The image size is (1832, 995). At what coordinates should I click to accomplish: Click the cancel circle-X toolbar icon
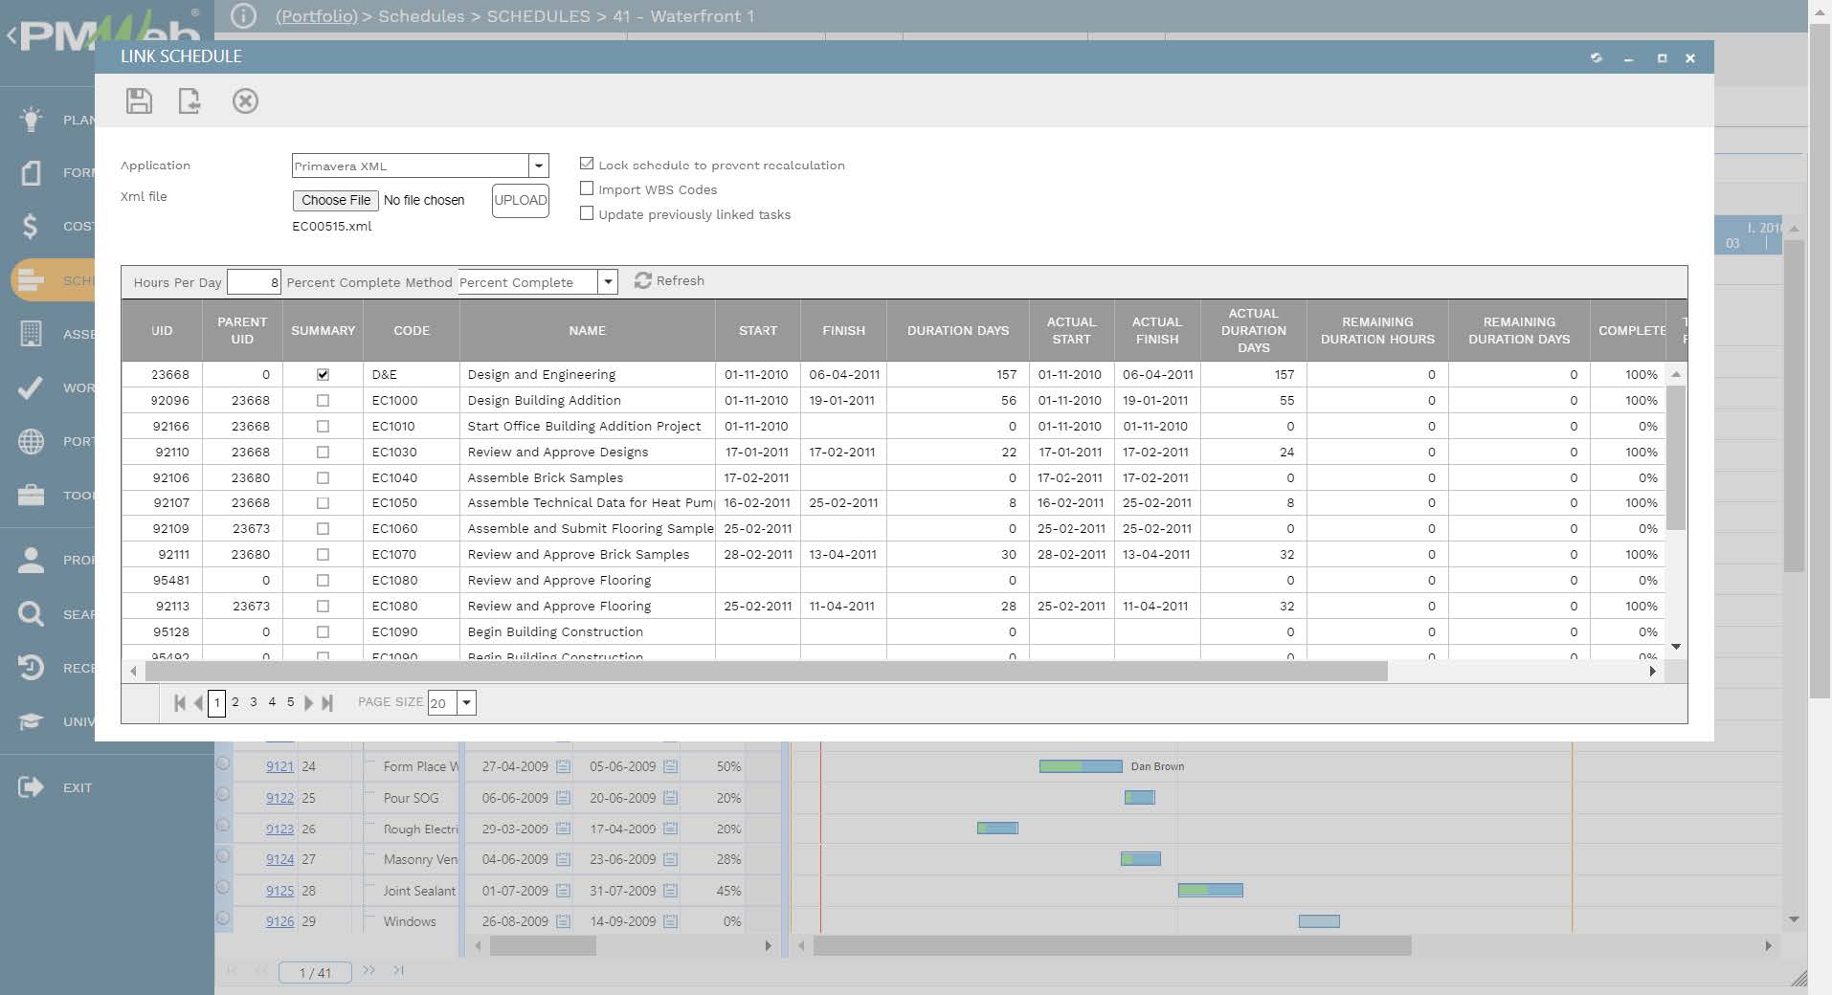(x=245, y=101)
